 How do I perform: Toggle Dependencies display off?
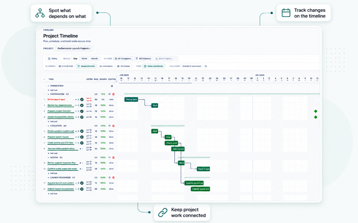click(86, 66)
